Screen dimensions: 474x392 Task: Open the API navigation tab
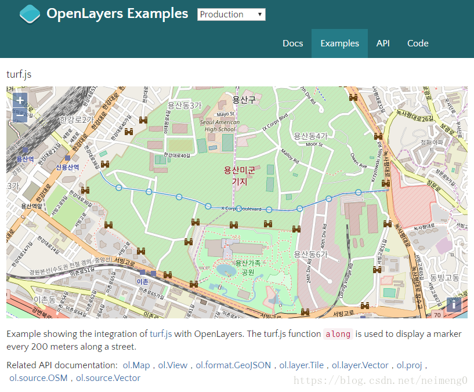coord(383,43)
